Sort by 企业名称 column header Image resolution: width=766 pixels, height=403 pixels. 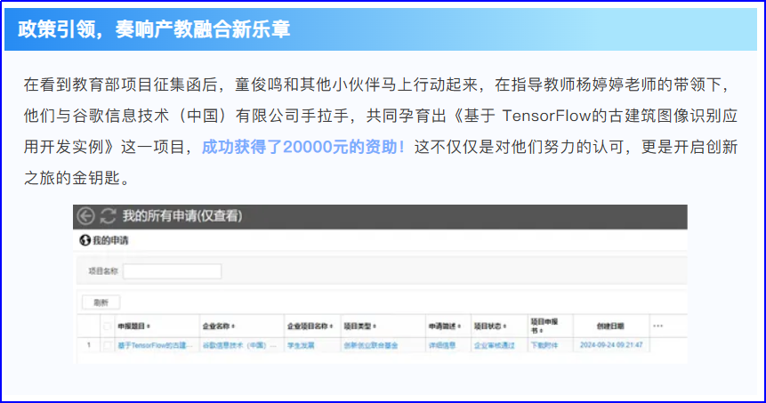point(219,326)
